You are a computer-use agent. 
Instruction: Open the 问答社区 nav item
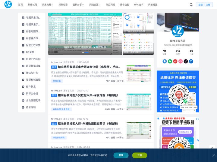tap(153, 4)
